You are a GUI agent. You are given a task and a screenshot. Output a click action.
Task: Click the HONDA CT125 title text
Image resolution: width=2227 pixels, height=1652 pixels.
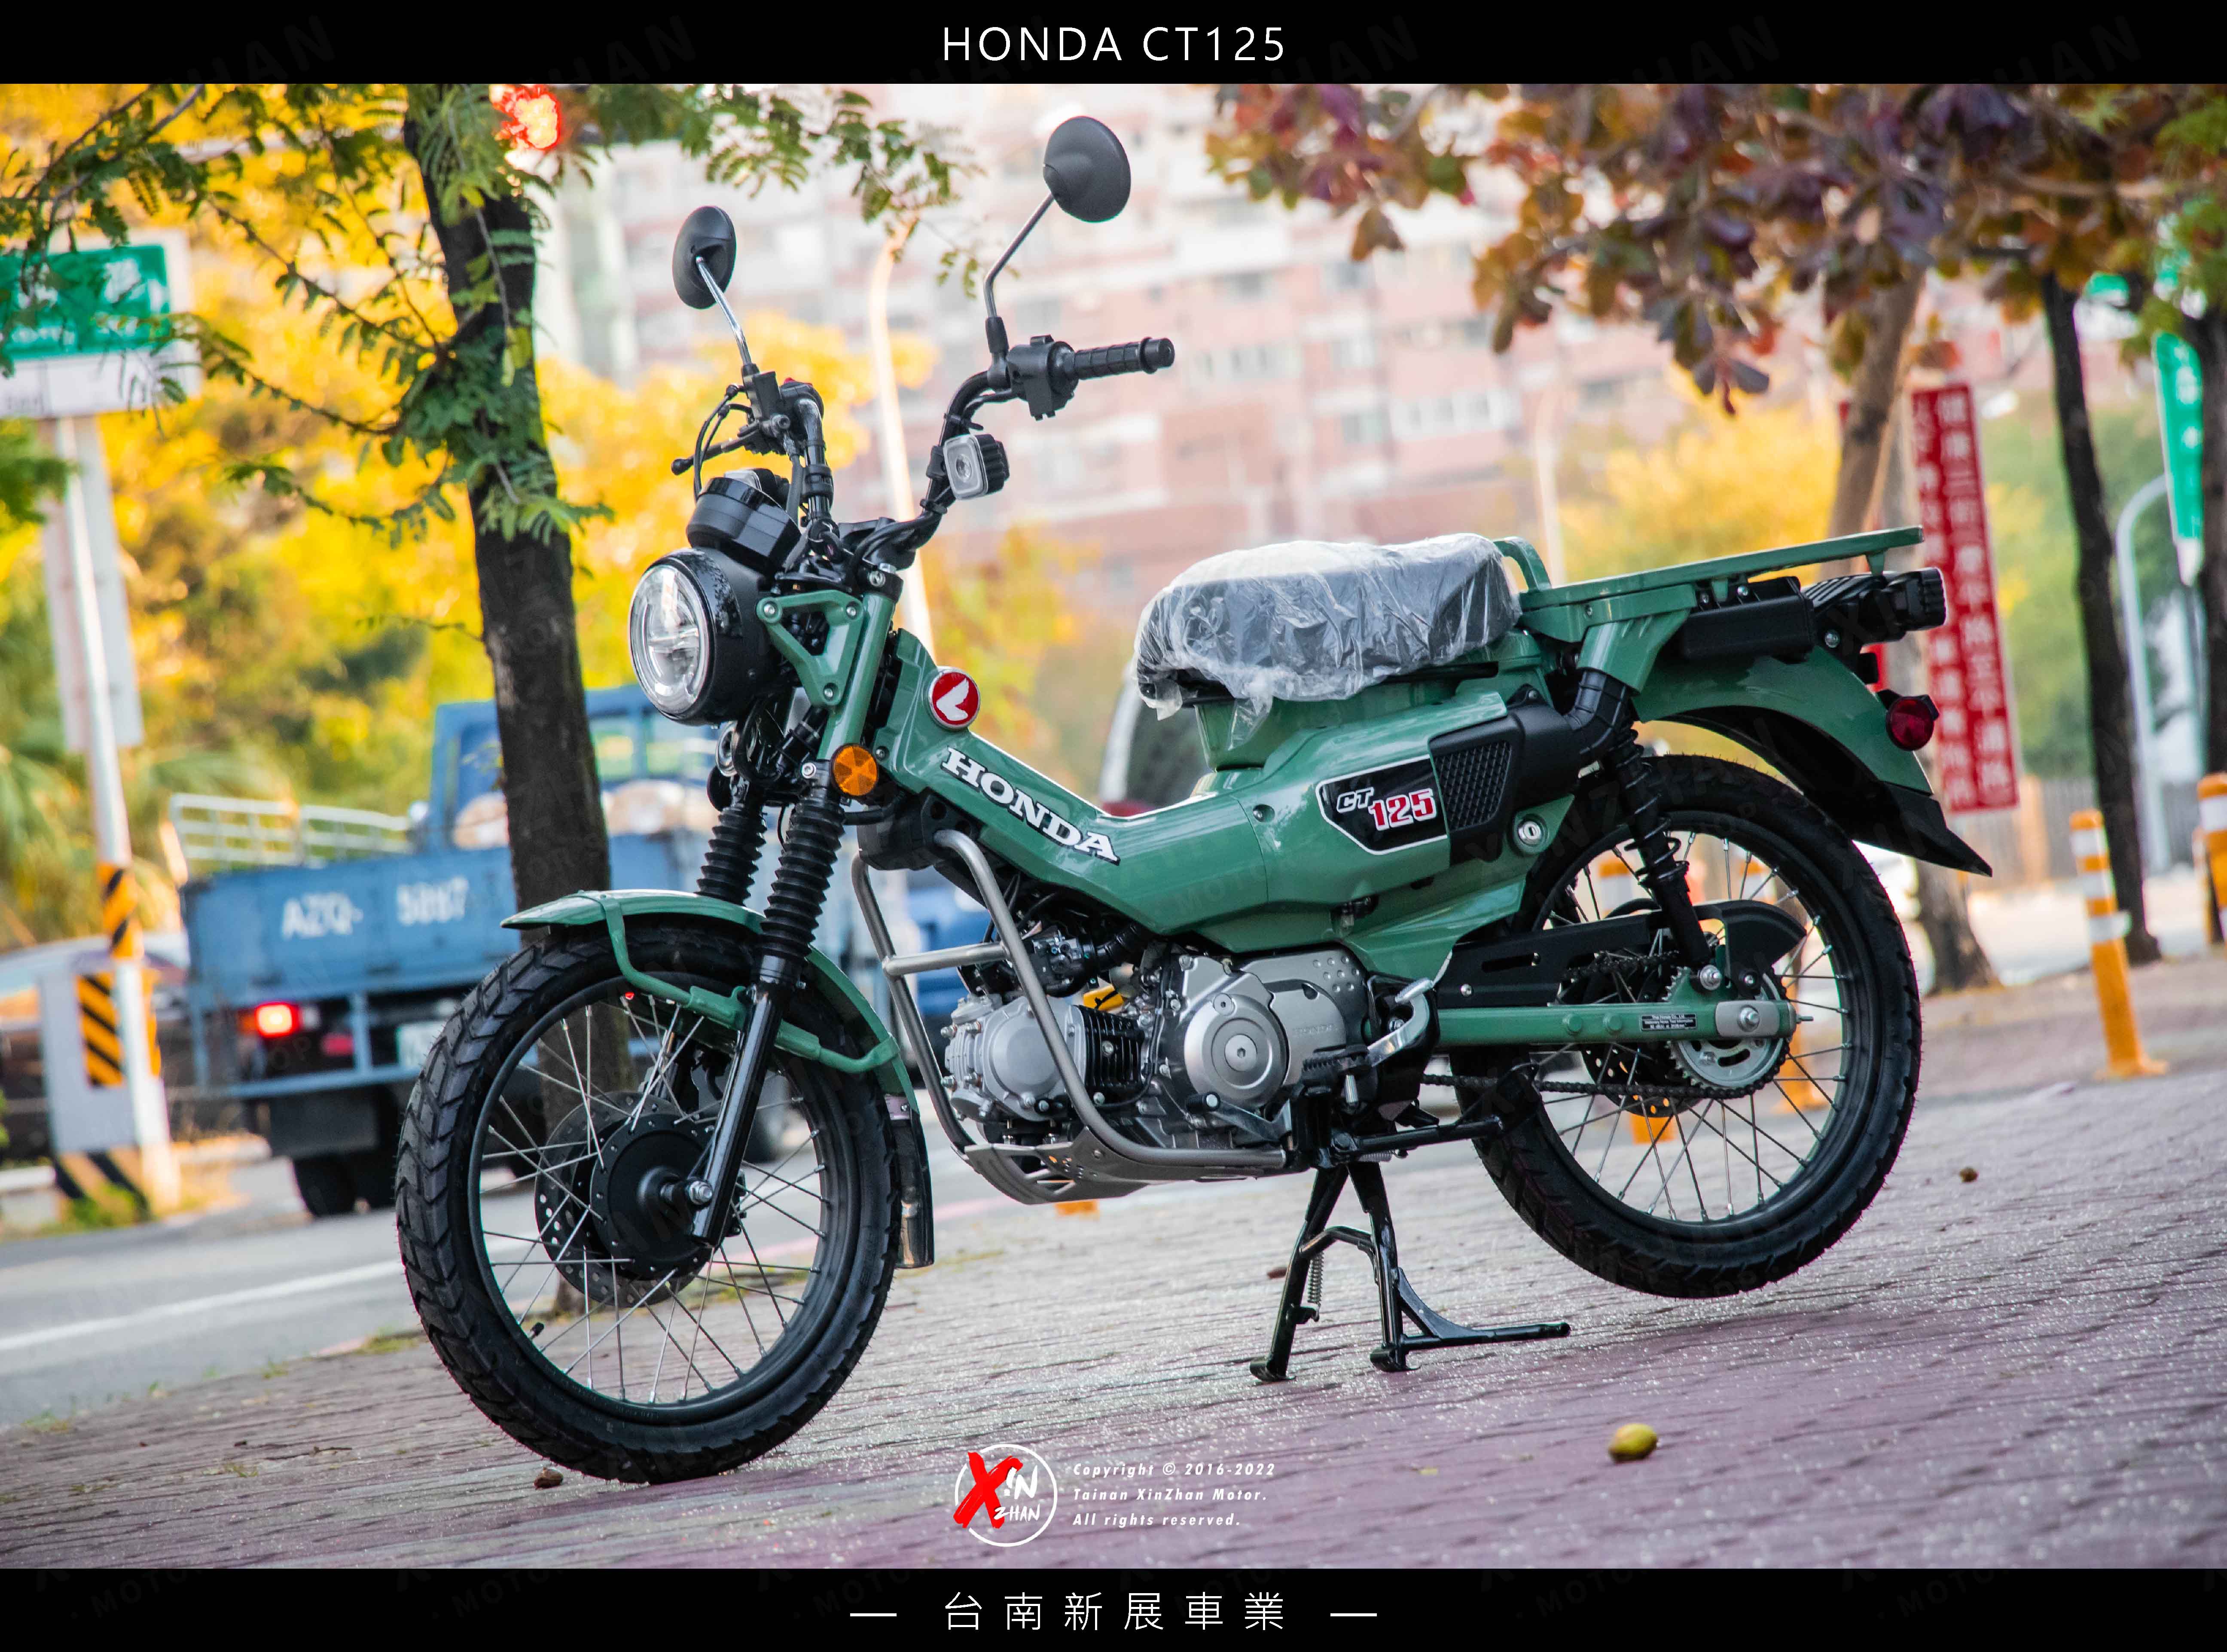(1113, 45)
